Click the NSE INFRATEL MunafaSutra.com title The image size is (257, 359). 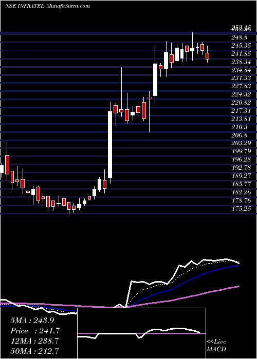pos(47,6)
